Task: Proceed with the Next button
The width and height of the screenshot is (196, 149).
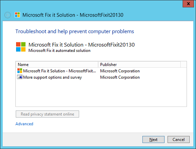Action: click(x=153, y=140)
